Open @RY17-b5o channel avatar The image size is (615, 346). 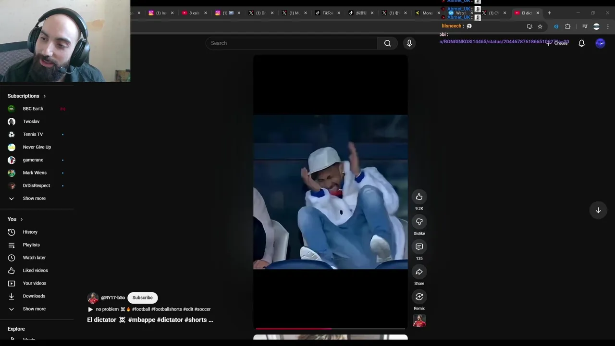pyautogui.click(x=93, y=297)
